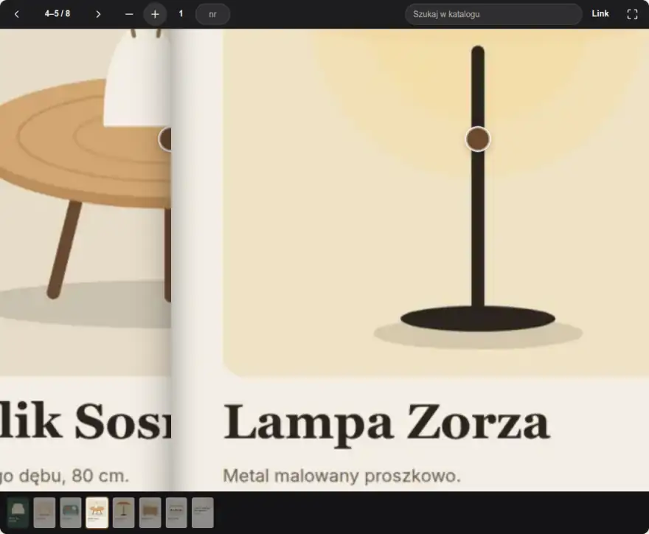Select the seventh page thumbnail

click(176, 513)
